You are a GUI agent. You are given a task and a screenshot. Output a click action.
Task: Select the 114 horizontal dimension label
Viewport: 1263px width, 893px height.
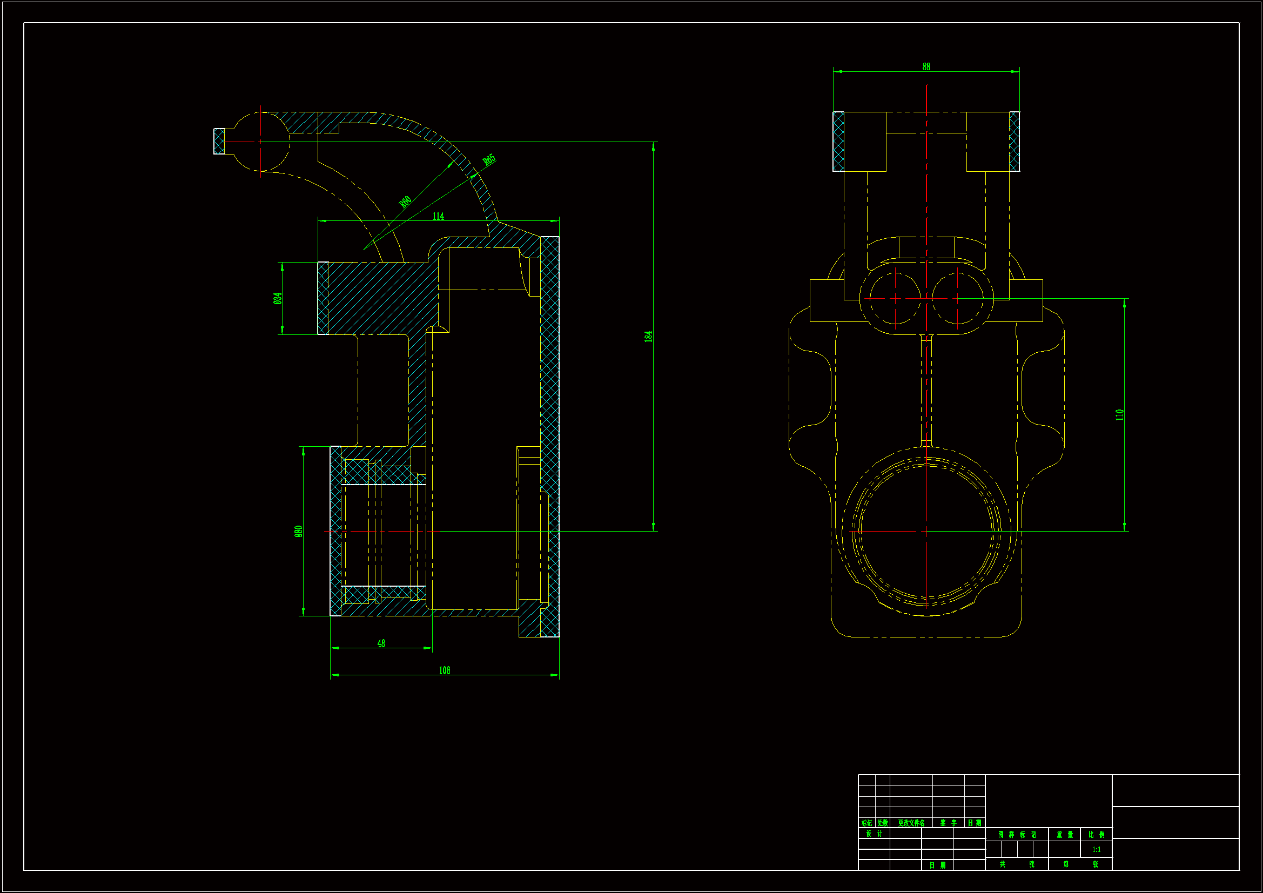[x=438, y=216]
